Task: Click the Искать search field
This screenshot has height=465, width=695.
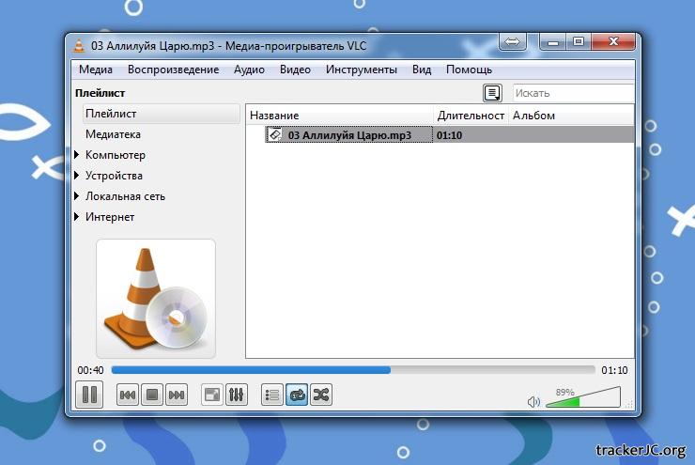Action: click(x=571, y=93)
